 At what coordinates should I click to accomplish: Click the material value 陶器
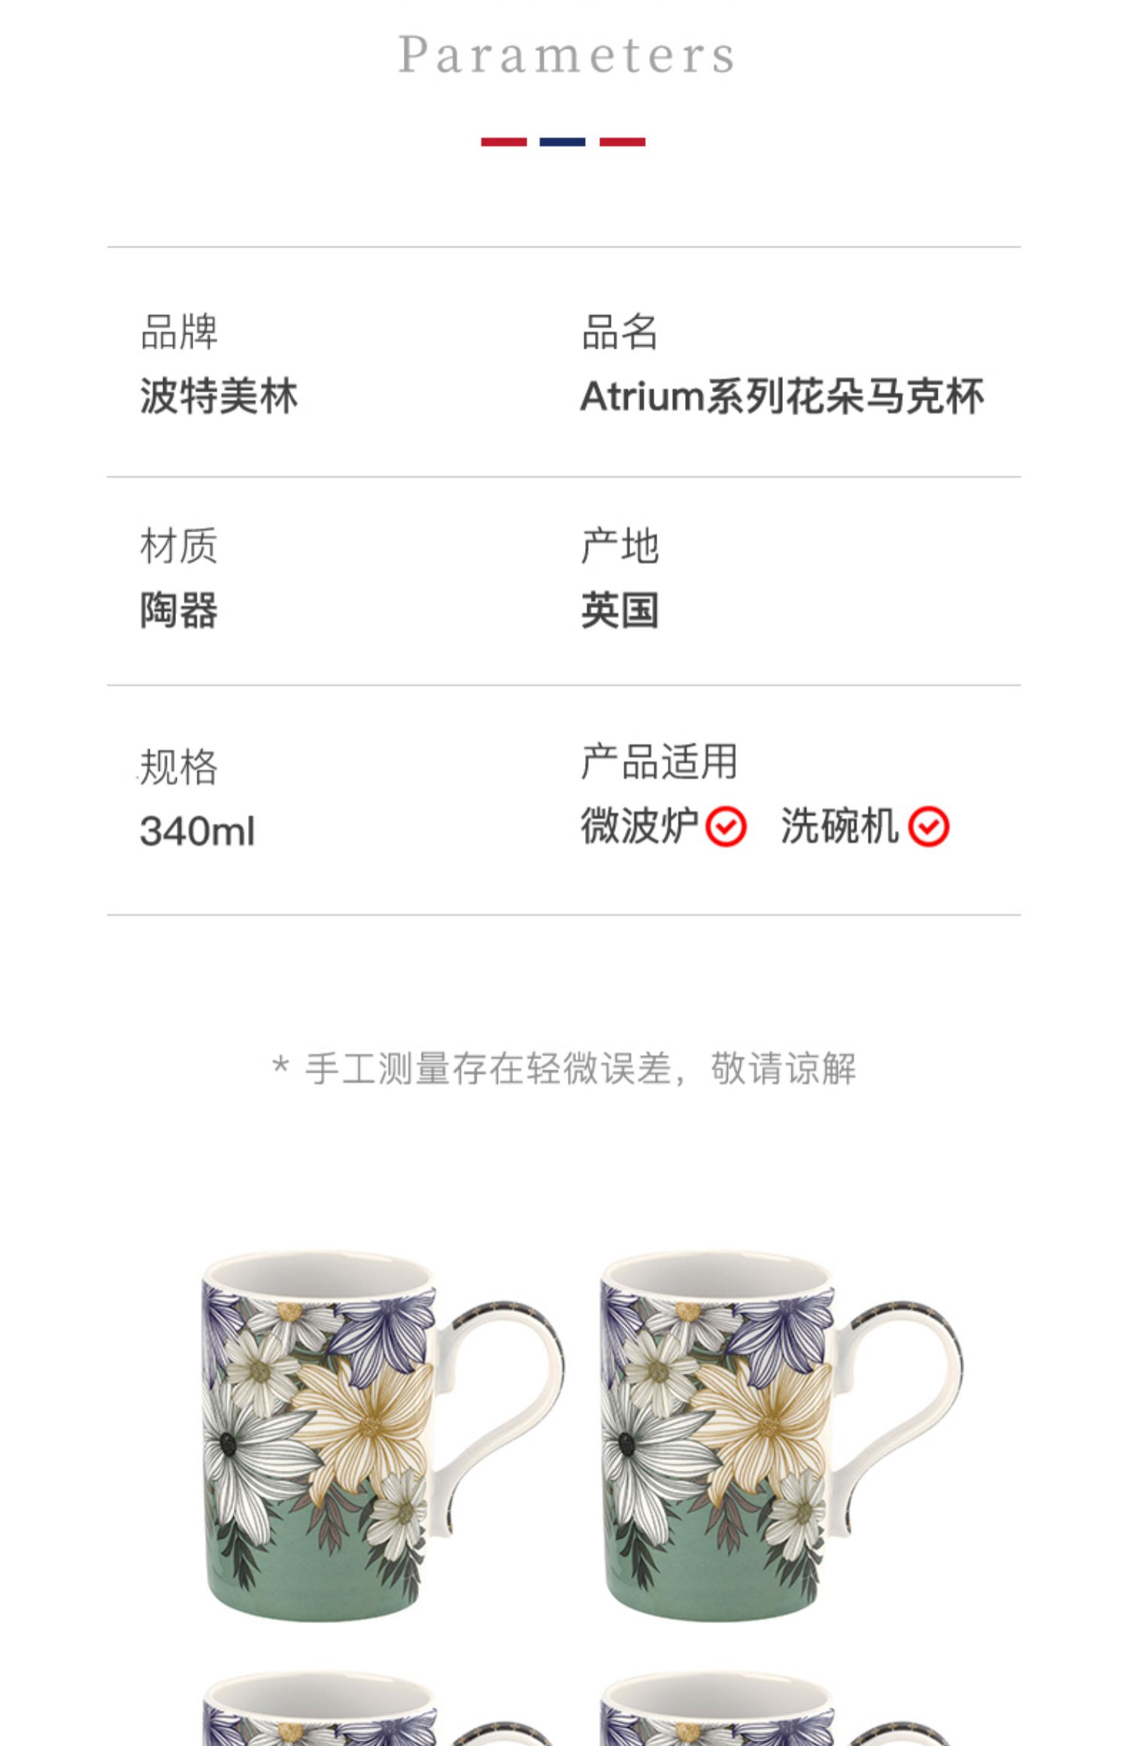pos(179,610)
